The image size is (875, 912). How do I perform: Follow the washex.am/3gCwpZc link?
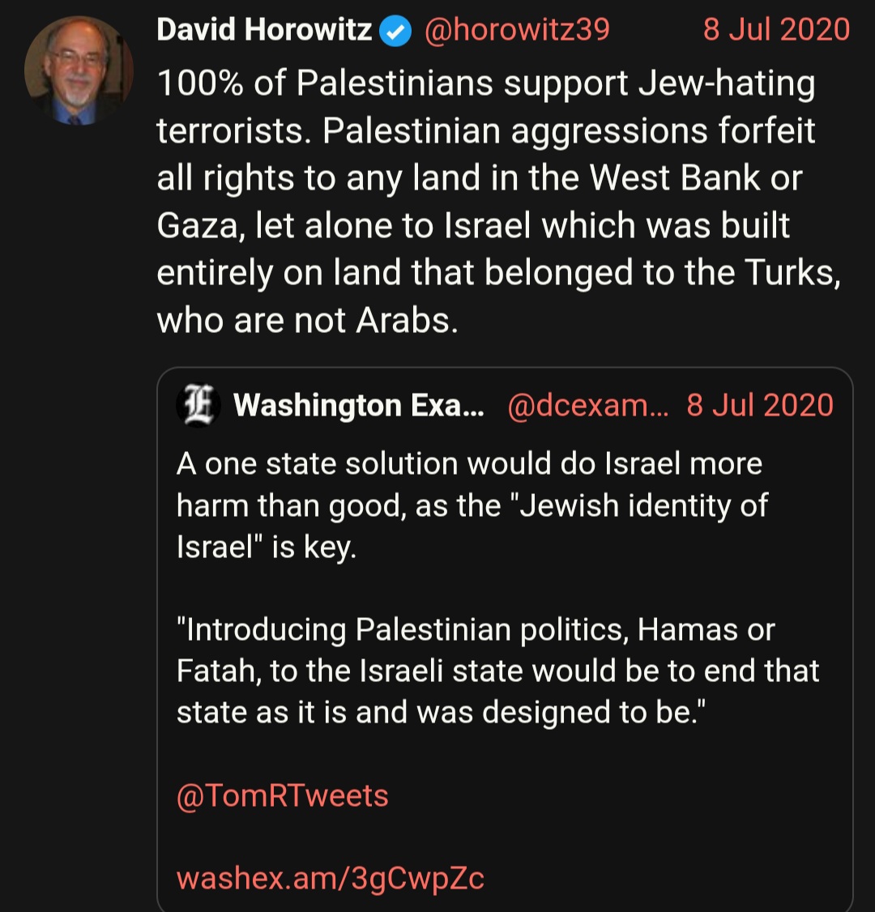click(331, 878)
